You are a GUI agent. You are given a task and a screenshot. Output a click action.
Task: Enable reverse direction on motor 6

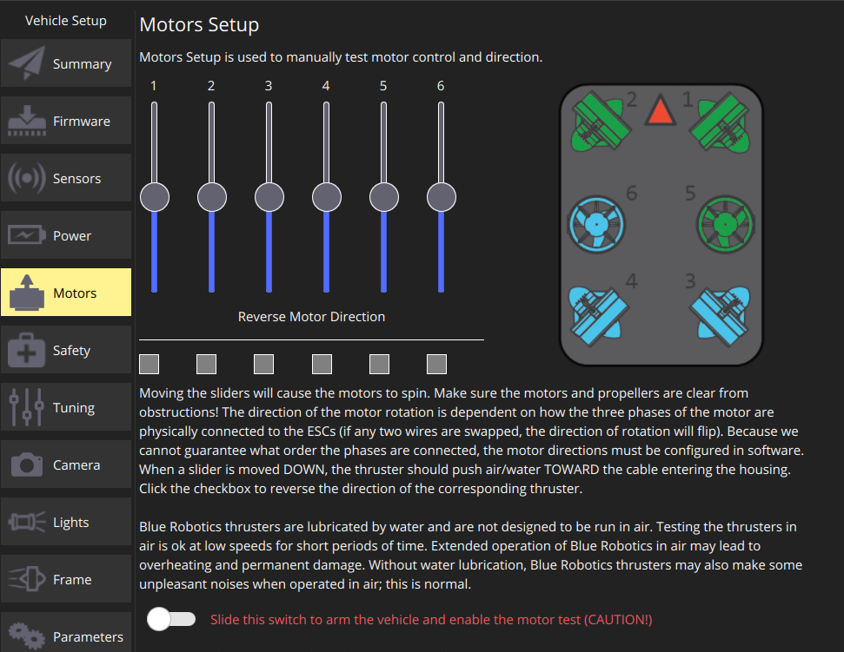coord(435,364)
